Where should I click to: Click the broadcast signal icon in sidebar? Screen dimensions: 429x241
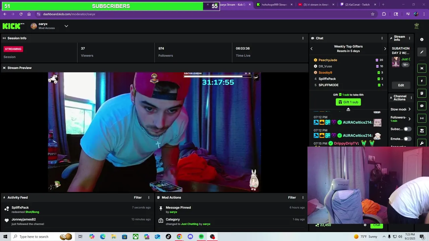[x=422, y=118]
